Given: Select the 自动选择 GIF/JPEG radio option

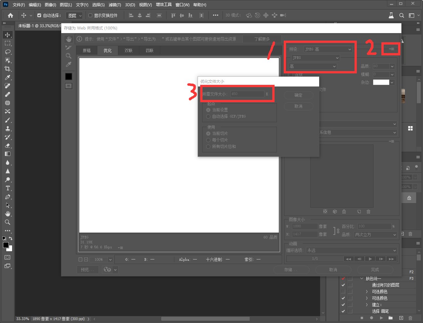Looking at the screenshot, I should 208,116.
